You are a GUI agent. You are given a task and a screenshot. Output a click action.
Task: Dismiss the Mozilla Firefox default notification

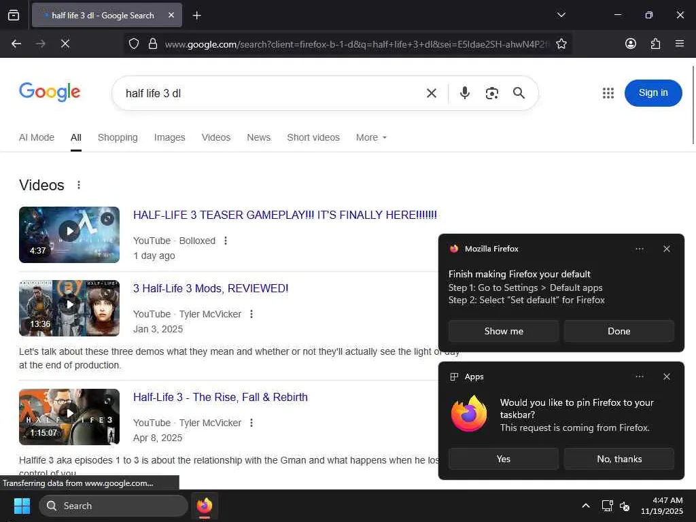(x=666, y=249)
